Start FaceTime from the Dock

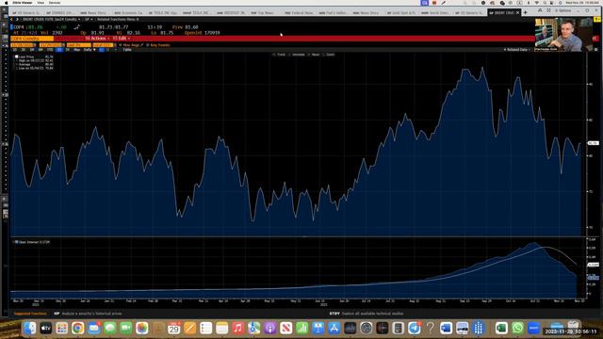coord(125,329)
